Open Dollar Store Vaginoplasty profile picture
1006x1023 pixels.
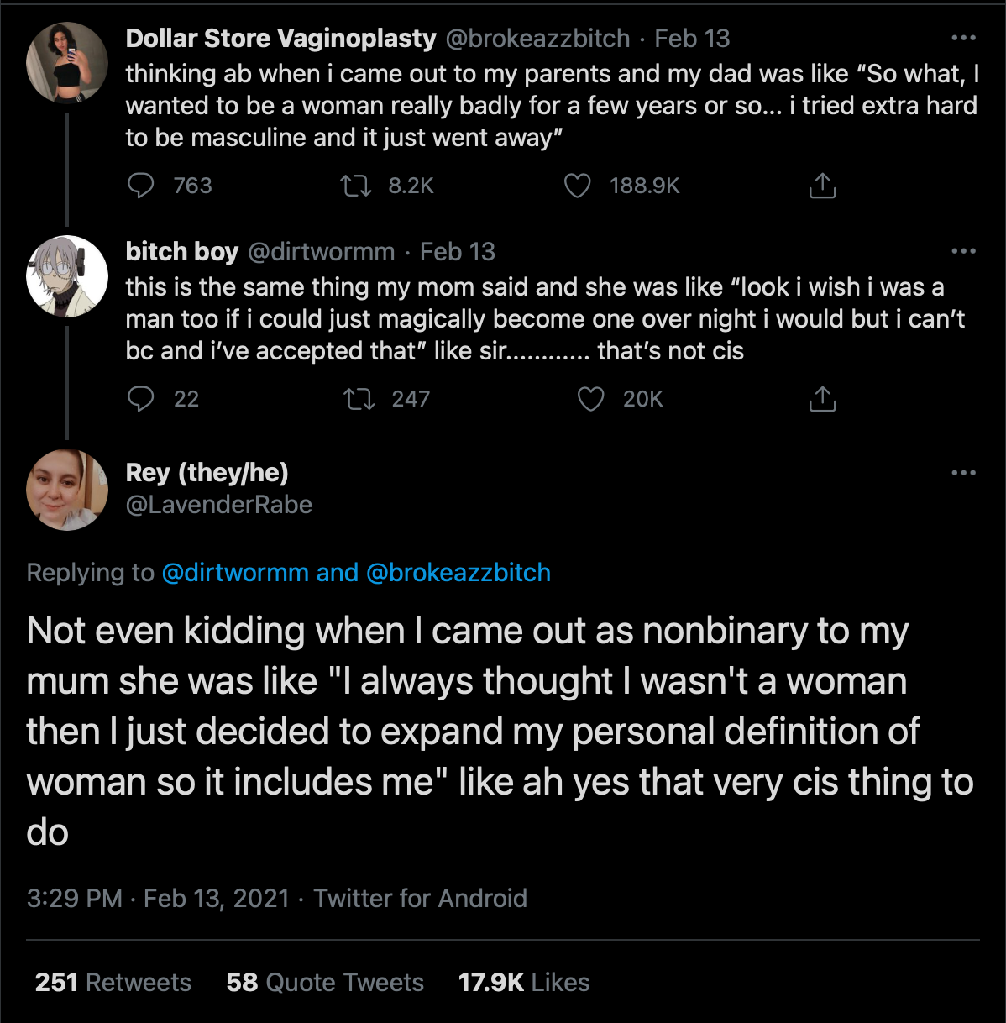tap(67, 63)
